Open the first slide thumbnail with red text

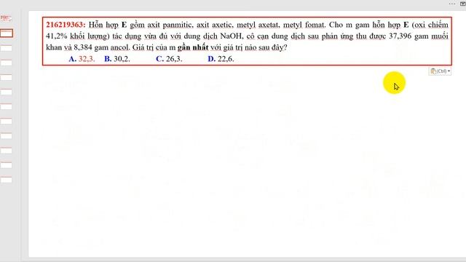pos(6,18)
